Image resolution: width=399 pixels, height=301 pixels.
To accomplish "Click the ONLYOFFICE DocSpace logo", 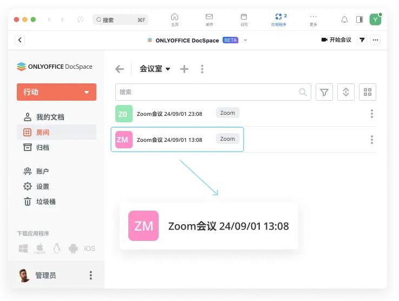I will [55, 67].
